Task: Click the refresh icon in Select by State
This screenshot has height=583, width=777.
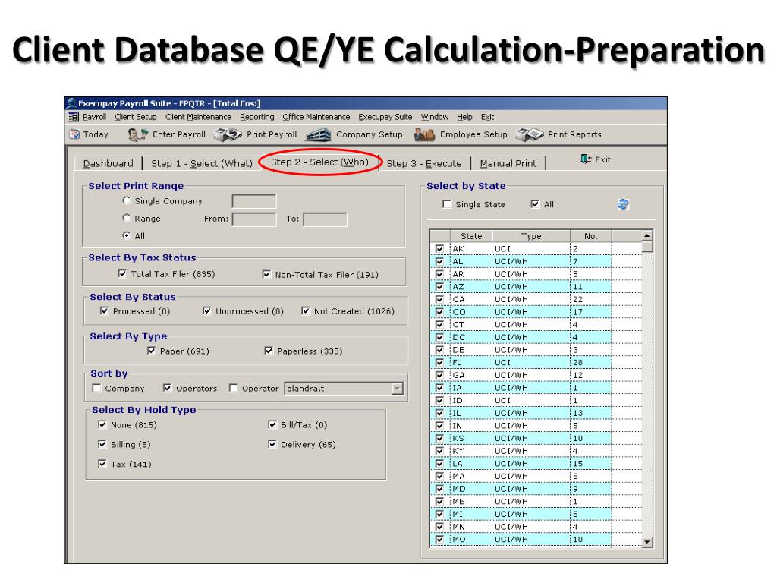Action: coord(623,204)
